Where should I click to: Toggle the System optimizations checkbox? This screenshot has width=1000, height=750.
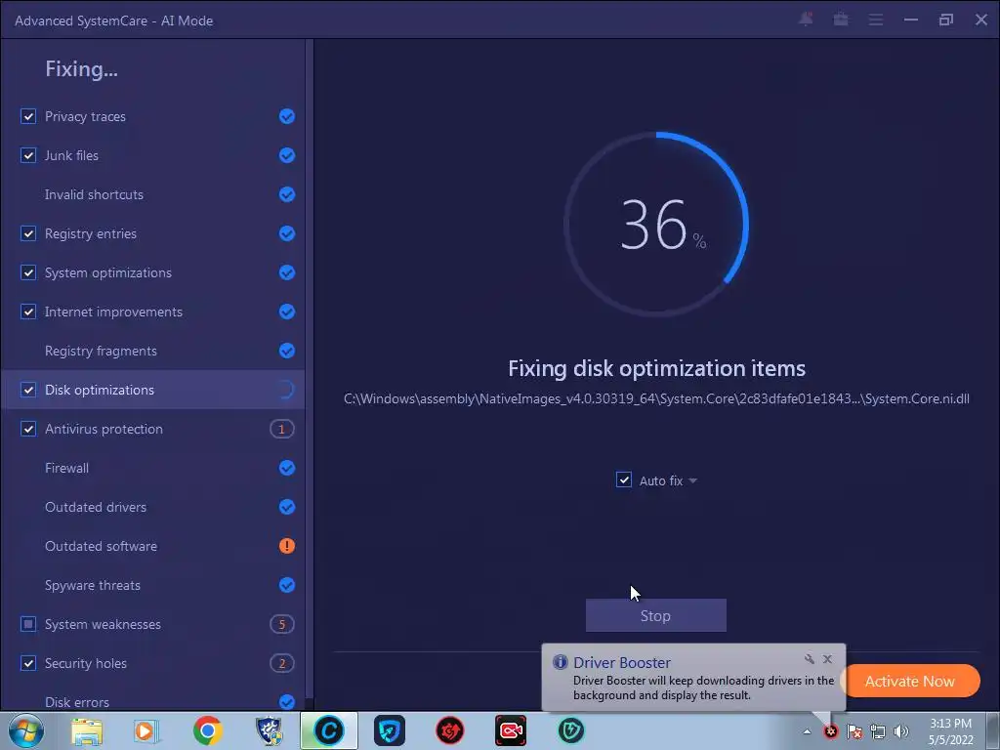coord(28,272)
